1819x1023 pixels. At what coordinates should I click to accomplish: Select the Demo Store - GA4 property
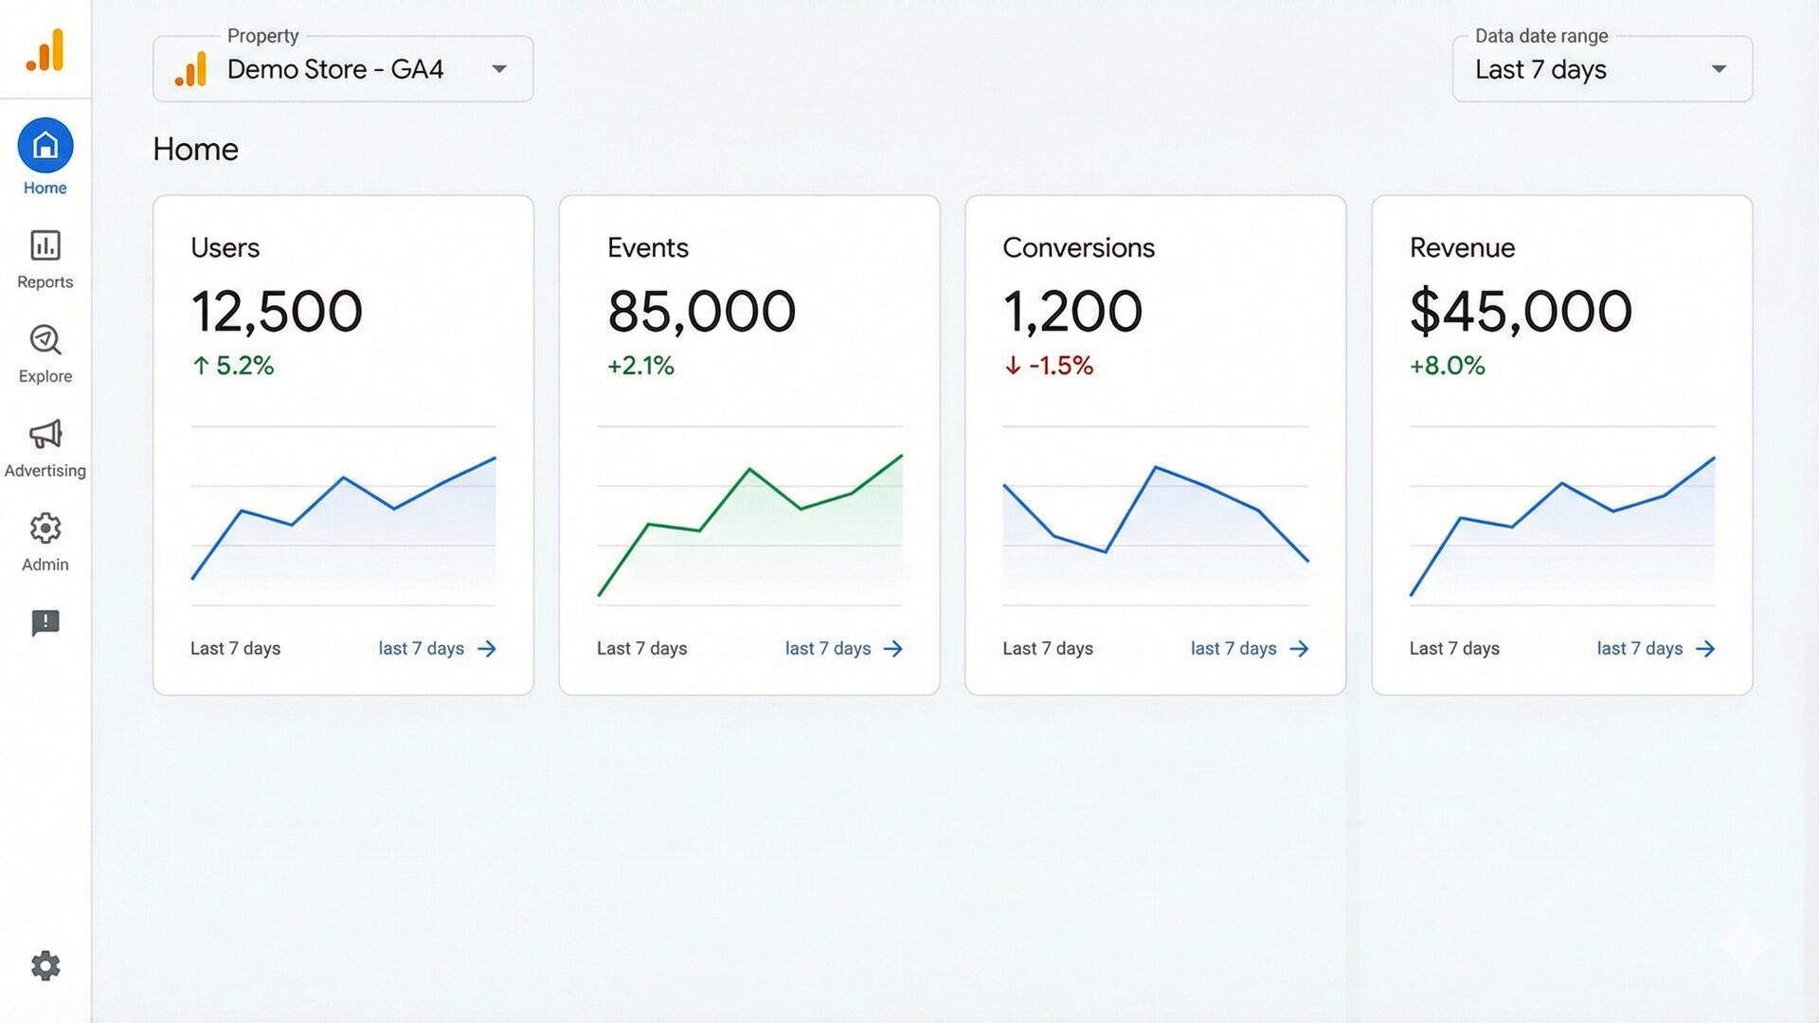334,69
